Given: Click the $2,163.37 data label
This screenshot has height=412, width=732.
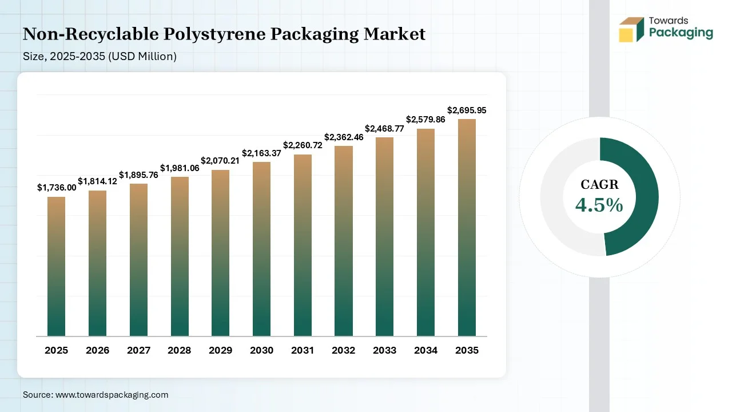Looking at the screenshot, I should [261, 153].
